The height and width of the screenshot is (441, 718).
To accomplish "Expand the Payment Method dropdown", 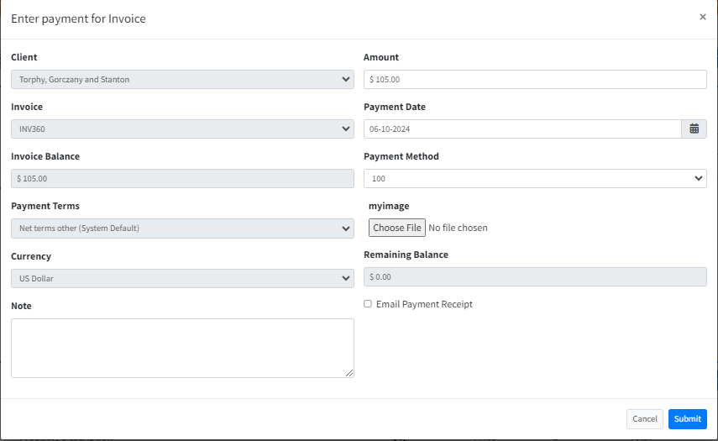I will click(535, 179).
